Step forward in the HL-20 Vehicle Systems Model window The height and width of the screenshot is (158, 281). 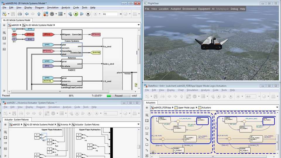(x=82, y=14)
